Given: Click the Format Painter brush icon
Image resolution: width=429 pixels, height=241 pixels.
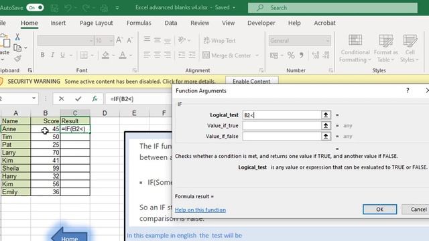Looking at the screenshot, I should (x=17, y=58).
